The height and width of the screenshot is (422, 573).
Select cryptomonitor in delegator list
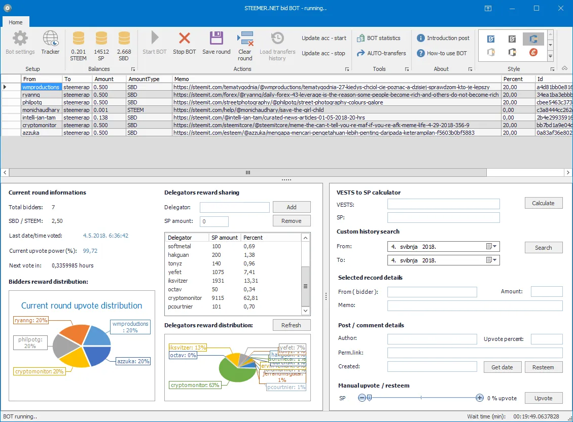point(233,298)
